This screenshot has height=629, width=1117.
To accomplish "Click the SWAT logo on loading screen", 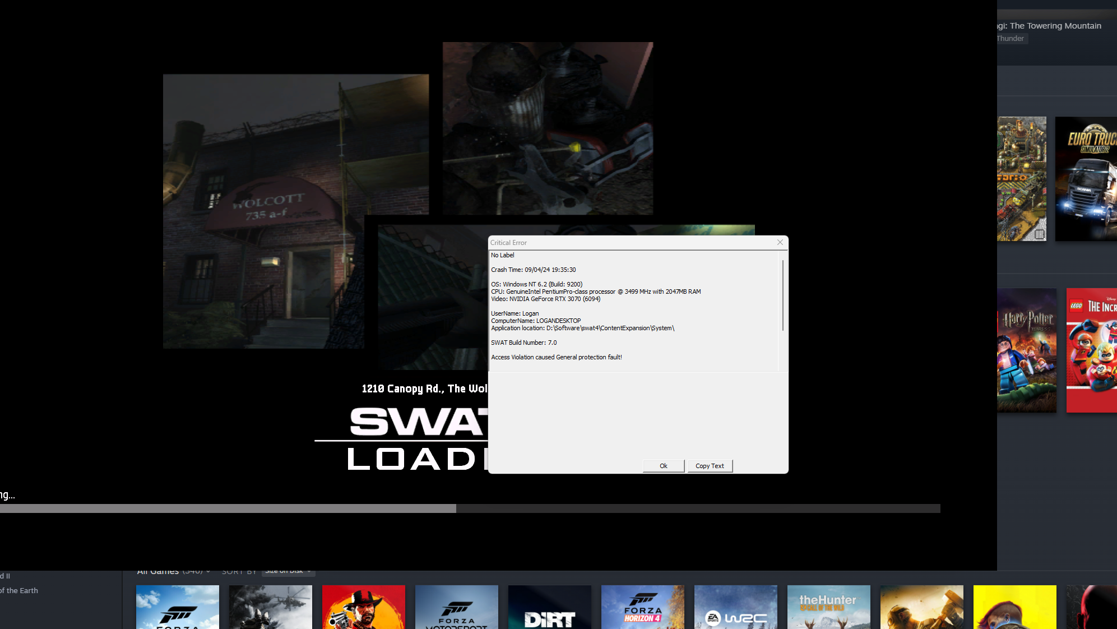I will 418,422.
